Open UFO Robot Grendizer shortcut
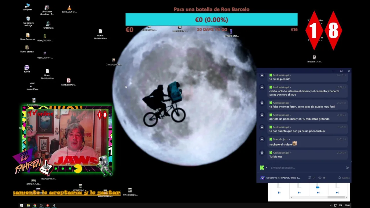This screenshot has width=370, height=208. pos(47,10)
